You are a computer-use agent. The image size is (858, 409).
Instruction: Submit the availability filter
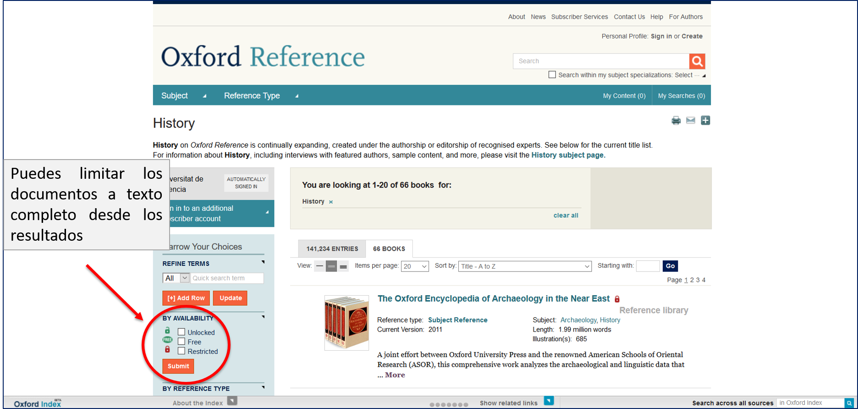[178, 366]
